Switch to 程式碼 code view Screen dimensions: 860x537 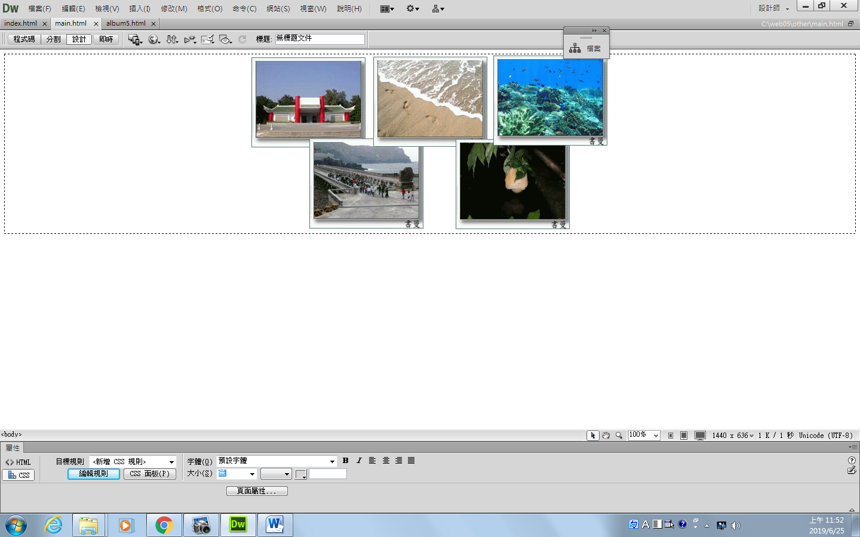pyautogui.click(x=24, y=39)
